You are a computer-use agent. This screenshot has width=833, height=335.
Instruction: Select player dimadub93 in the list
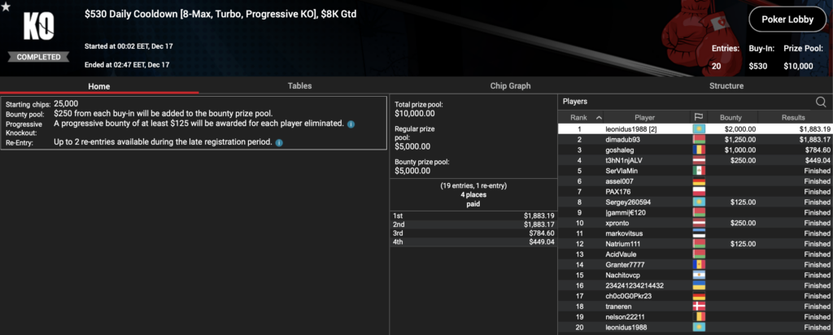coord(627,139)
